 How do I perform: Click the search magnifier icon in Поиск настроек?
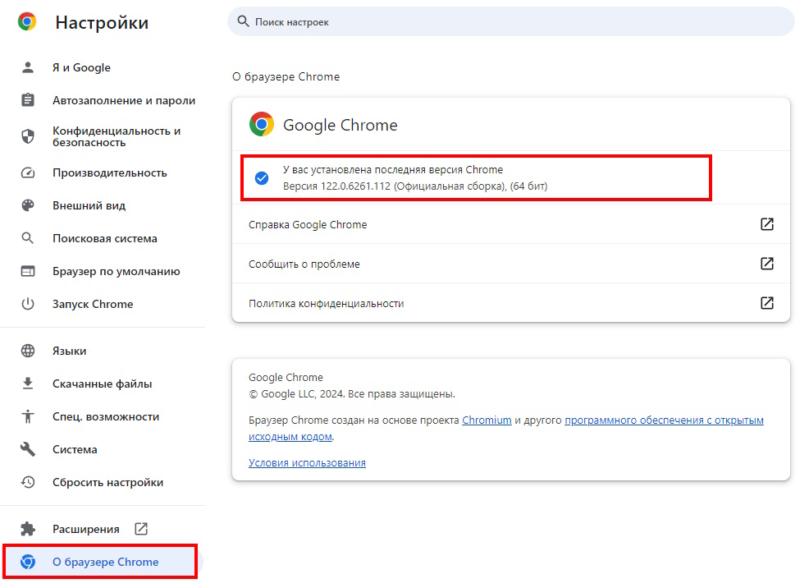pyautogui.click(x=243, y=21)
